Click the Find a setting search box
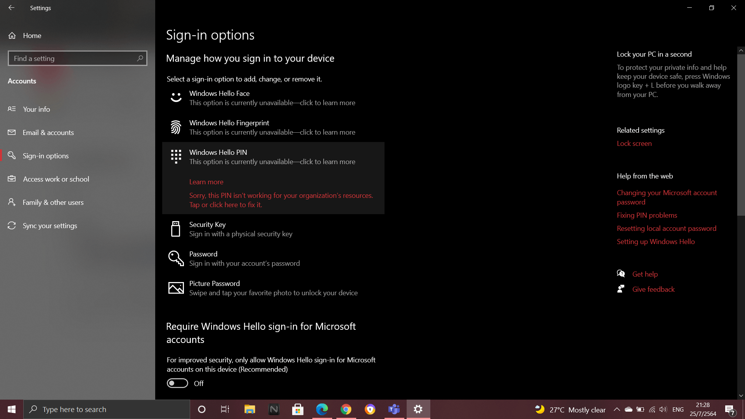745x419 pixels. point(74,59)
